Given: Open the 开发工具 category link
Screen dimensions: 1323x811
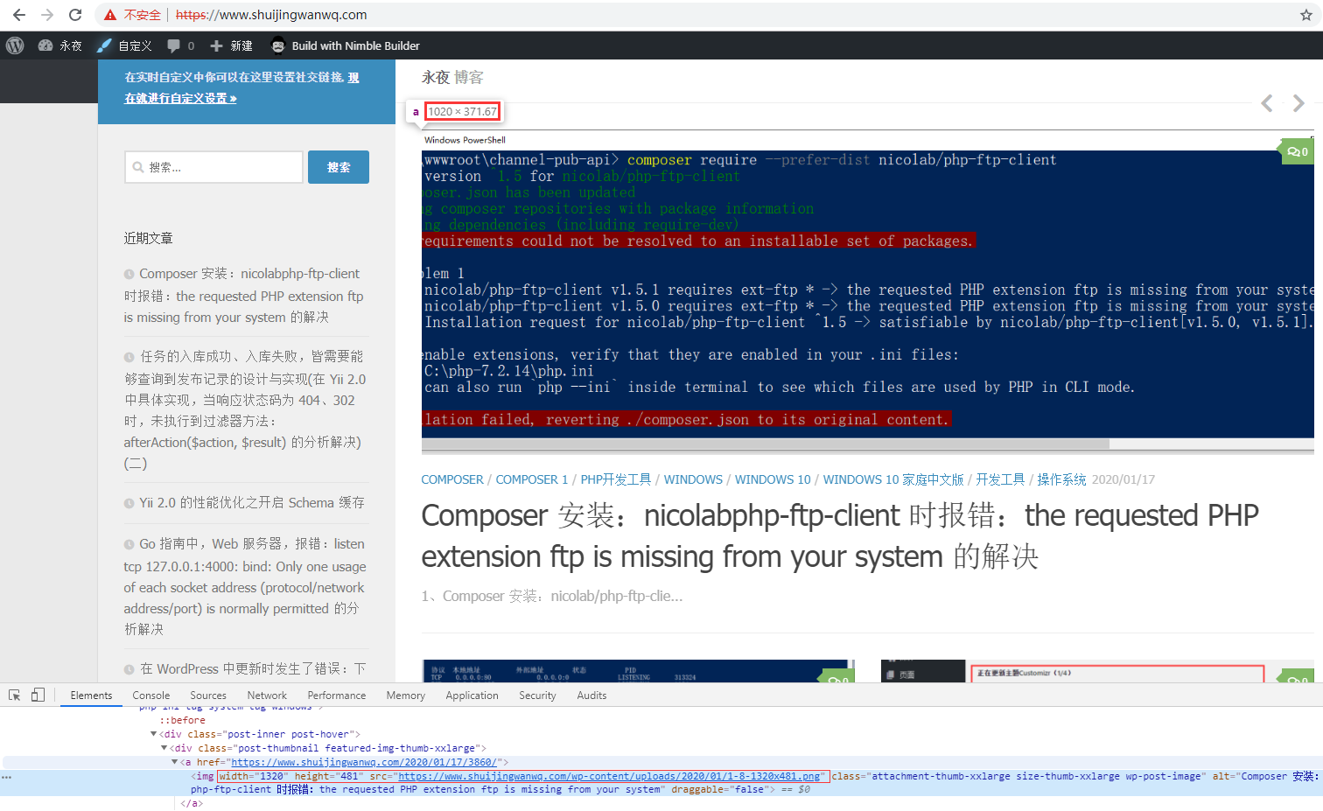Looking at the screenshot, I should tap(1000, 479).
